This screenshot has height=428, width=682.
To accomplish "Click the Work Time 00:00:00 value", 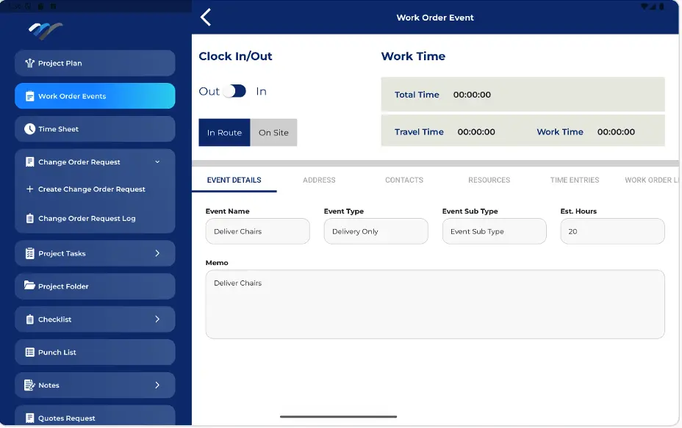I will (616, 132).
